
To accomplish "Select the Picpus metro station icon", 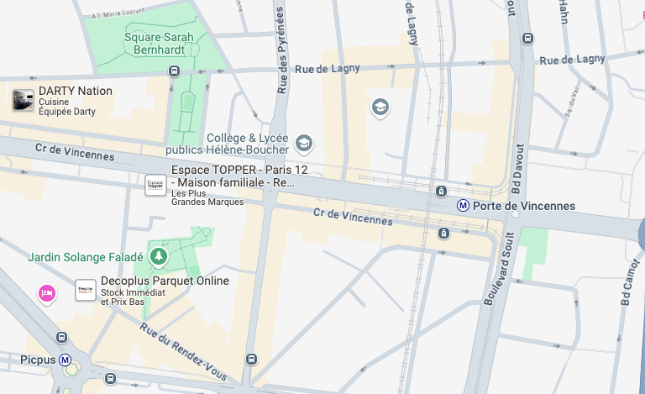I will point(65,360).
